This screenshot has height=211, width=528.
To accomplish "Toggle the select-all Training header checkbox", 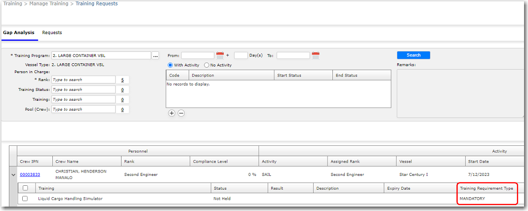I will (25, 188).
